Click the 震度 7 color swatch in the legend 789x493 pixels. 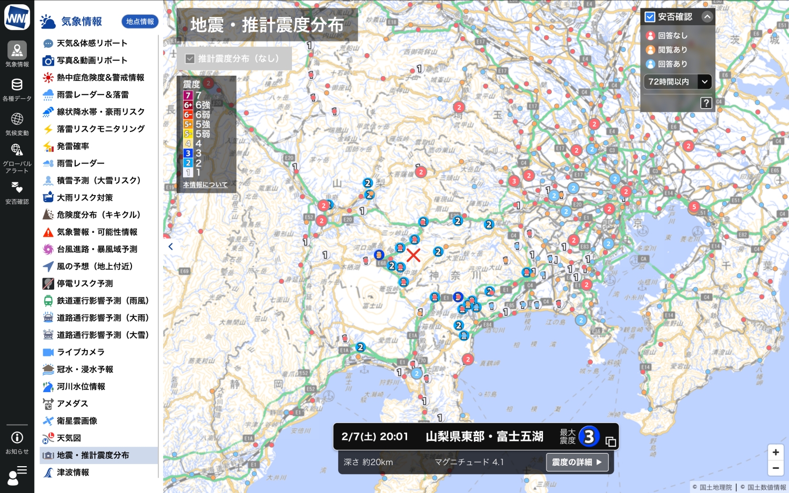point(188,96)
